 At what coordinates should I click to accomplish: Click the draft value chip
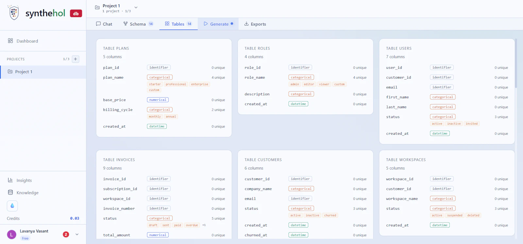(153, 225)
